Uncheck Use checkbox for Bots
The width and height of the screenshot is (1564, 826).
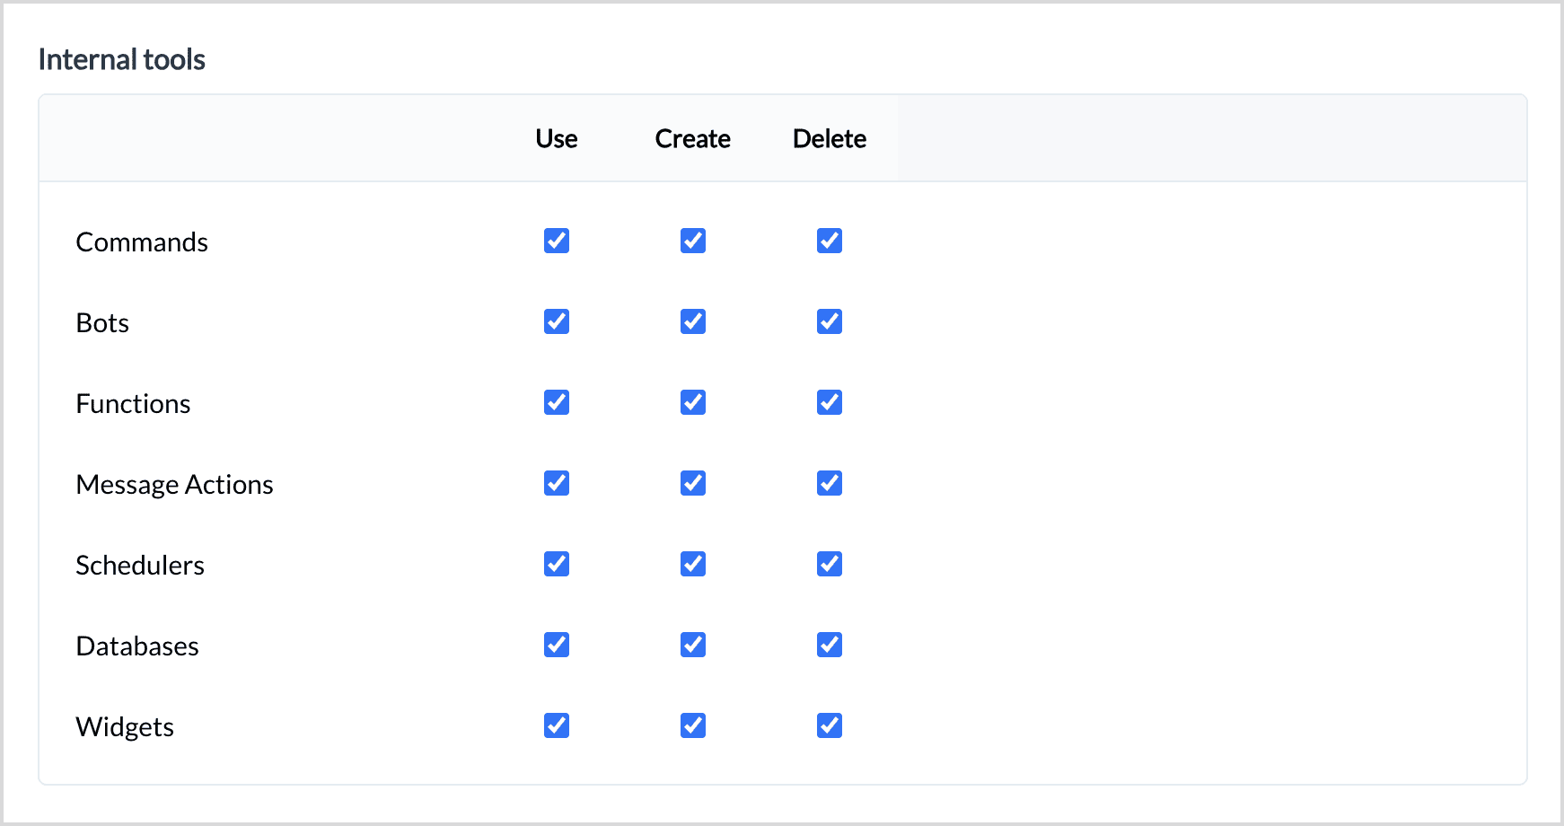pyautogui.click(x=557, y=321)
